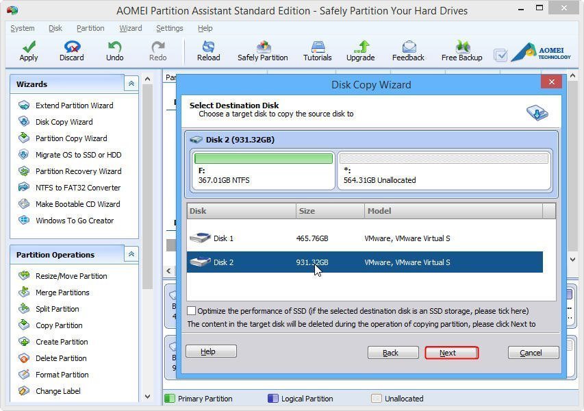Open NTFS to FAT32 Converter

coord(69,188)
